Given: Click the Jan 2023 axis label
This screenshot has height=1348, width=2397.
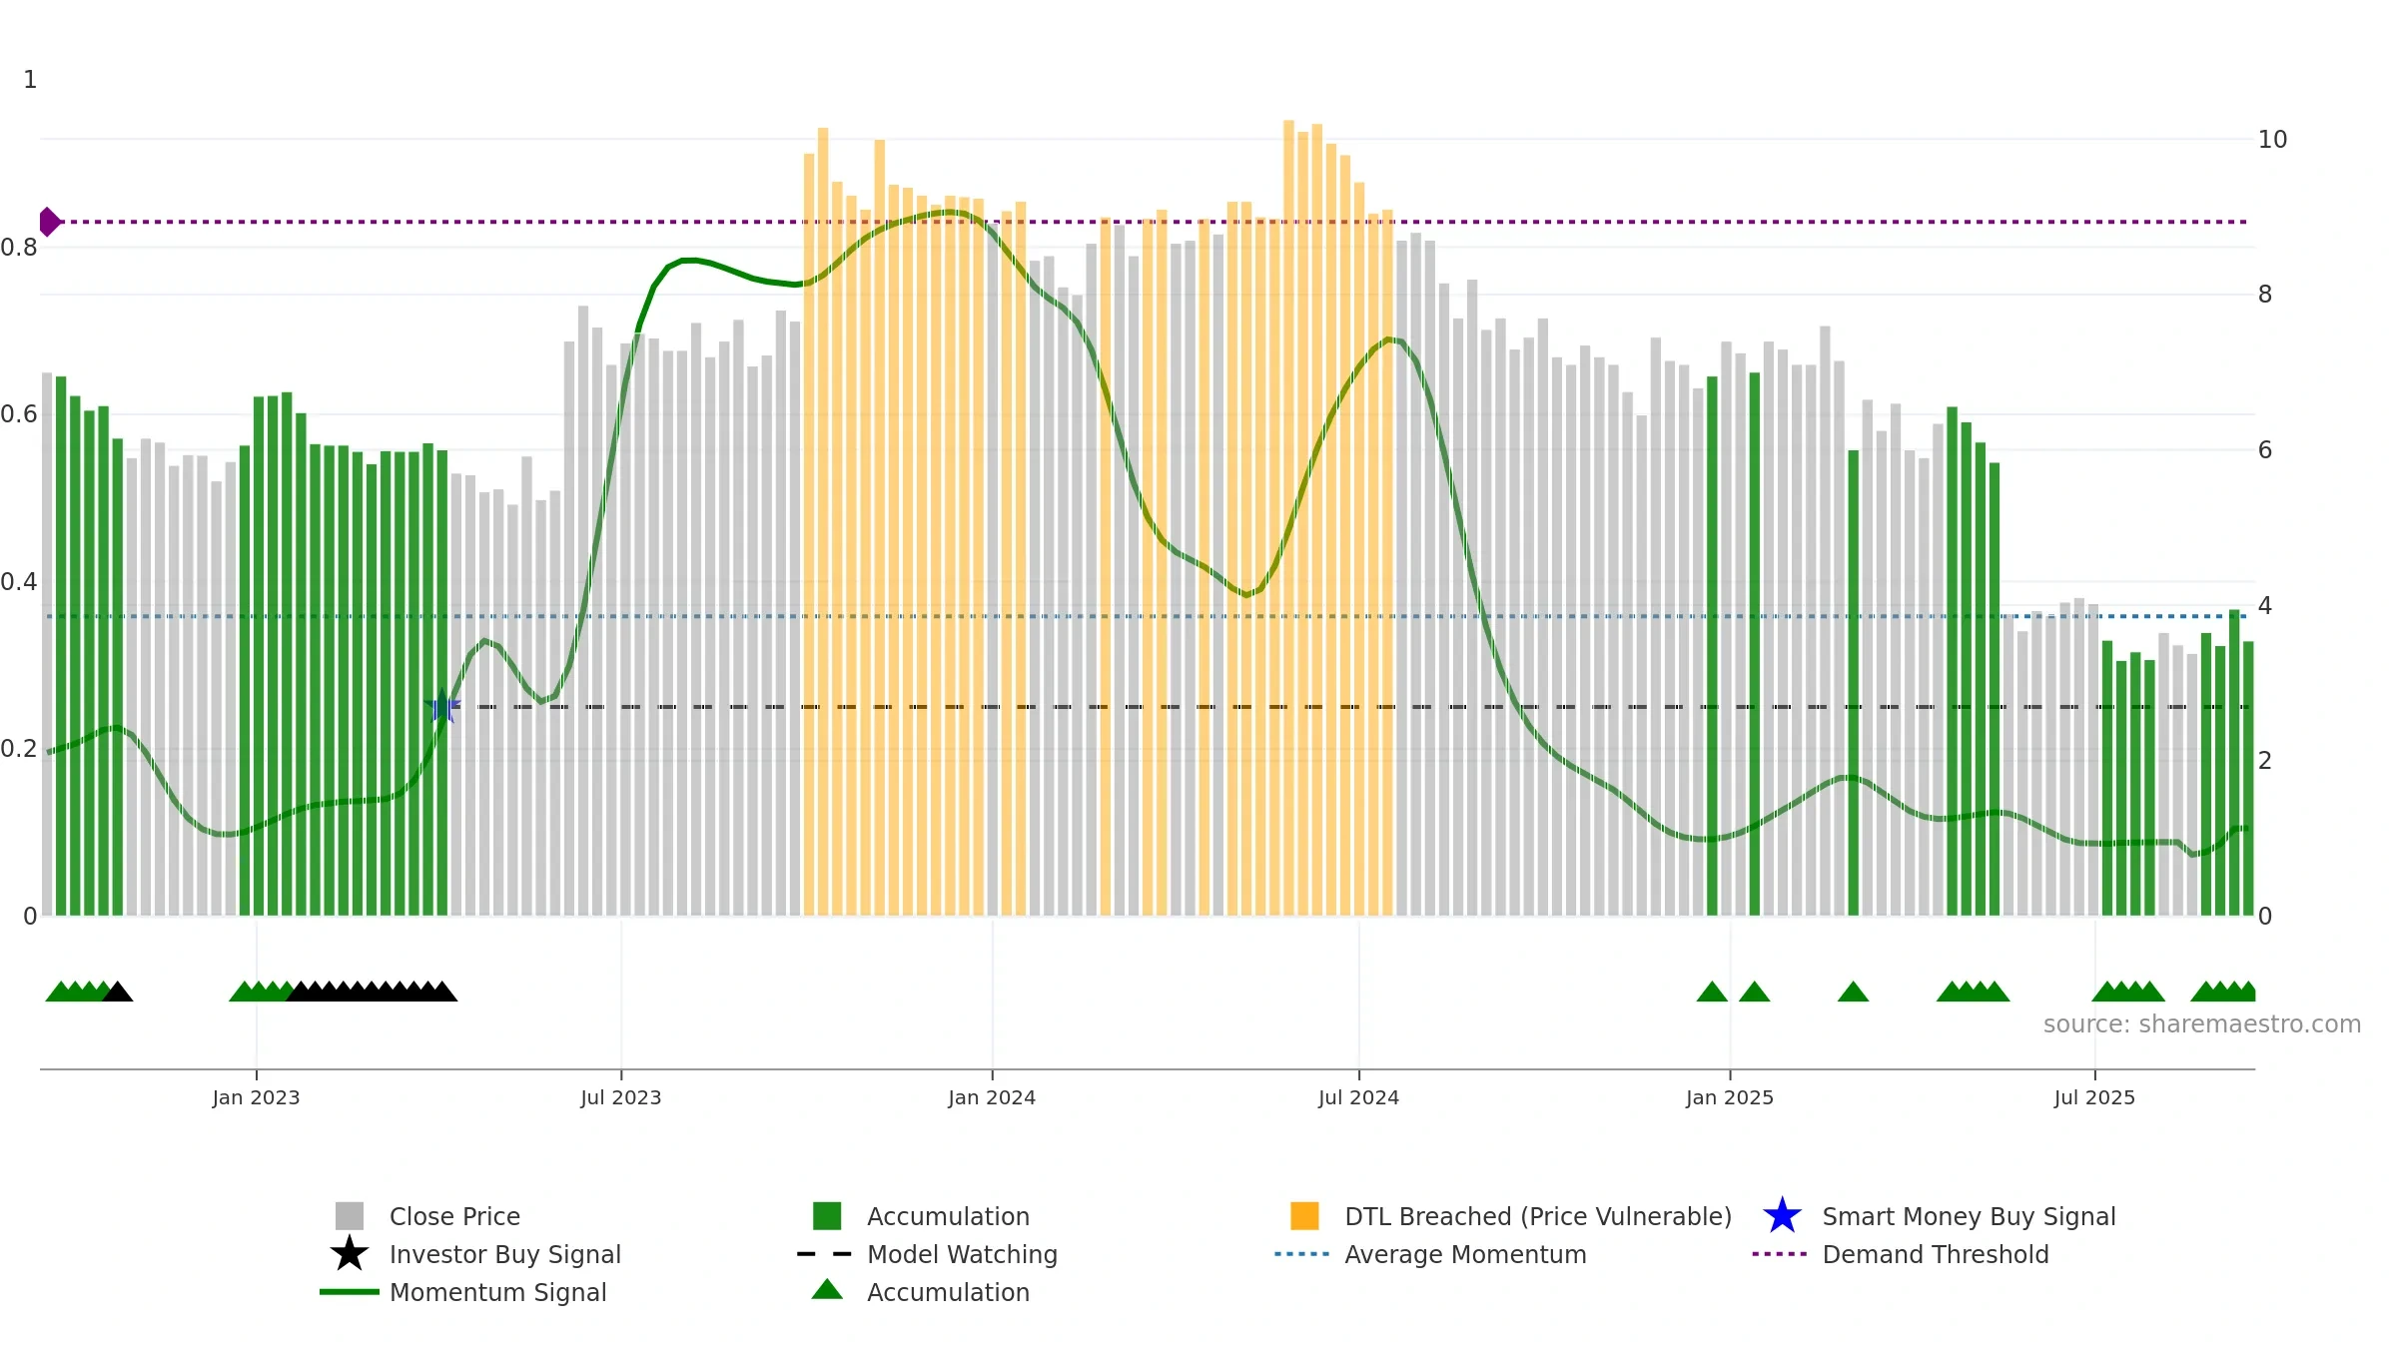Looking at the screenshot, I should coord(256,1098).
